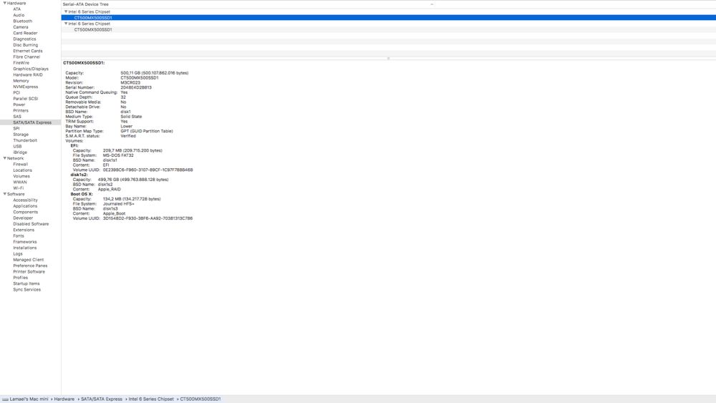Select Disabled Software in the sidebar
The height and width of the screenshot is (403, 716).
[x=31, y=223]
